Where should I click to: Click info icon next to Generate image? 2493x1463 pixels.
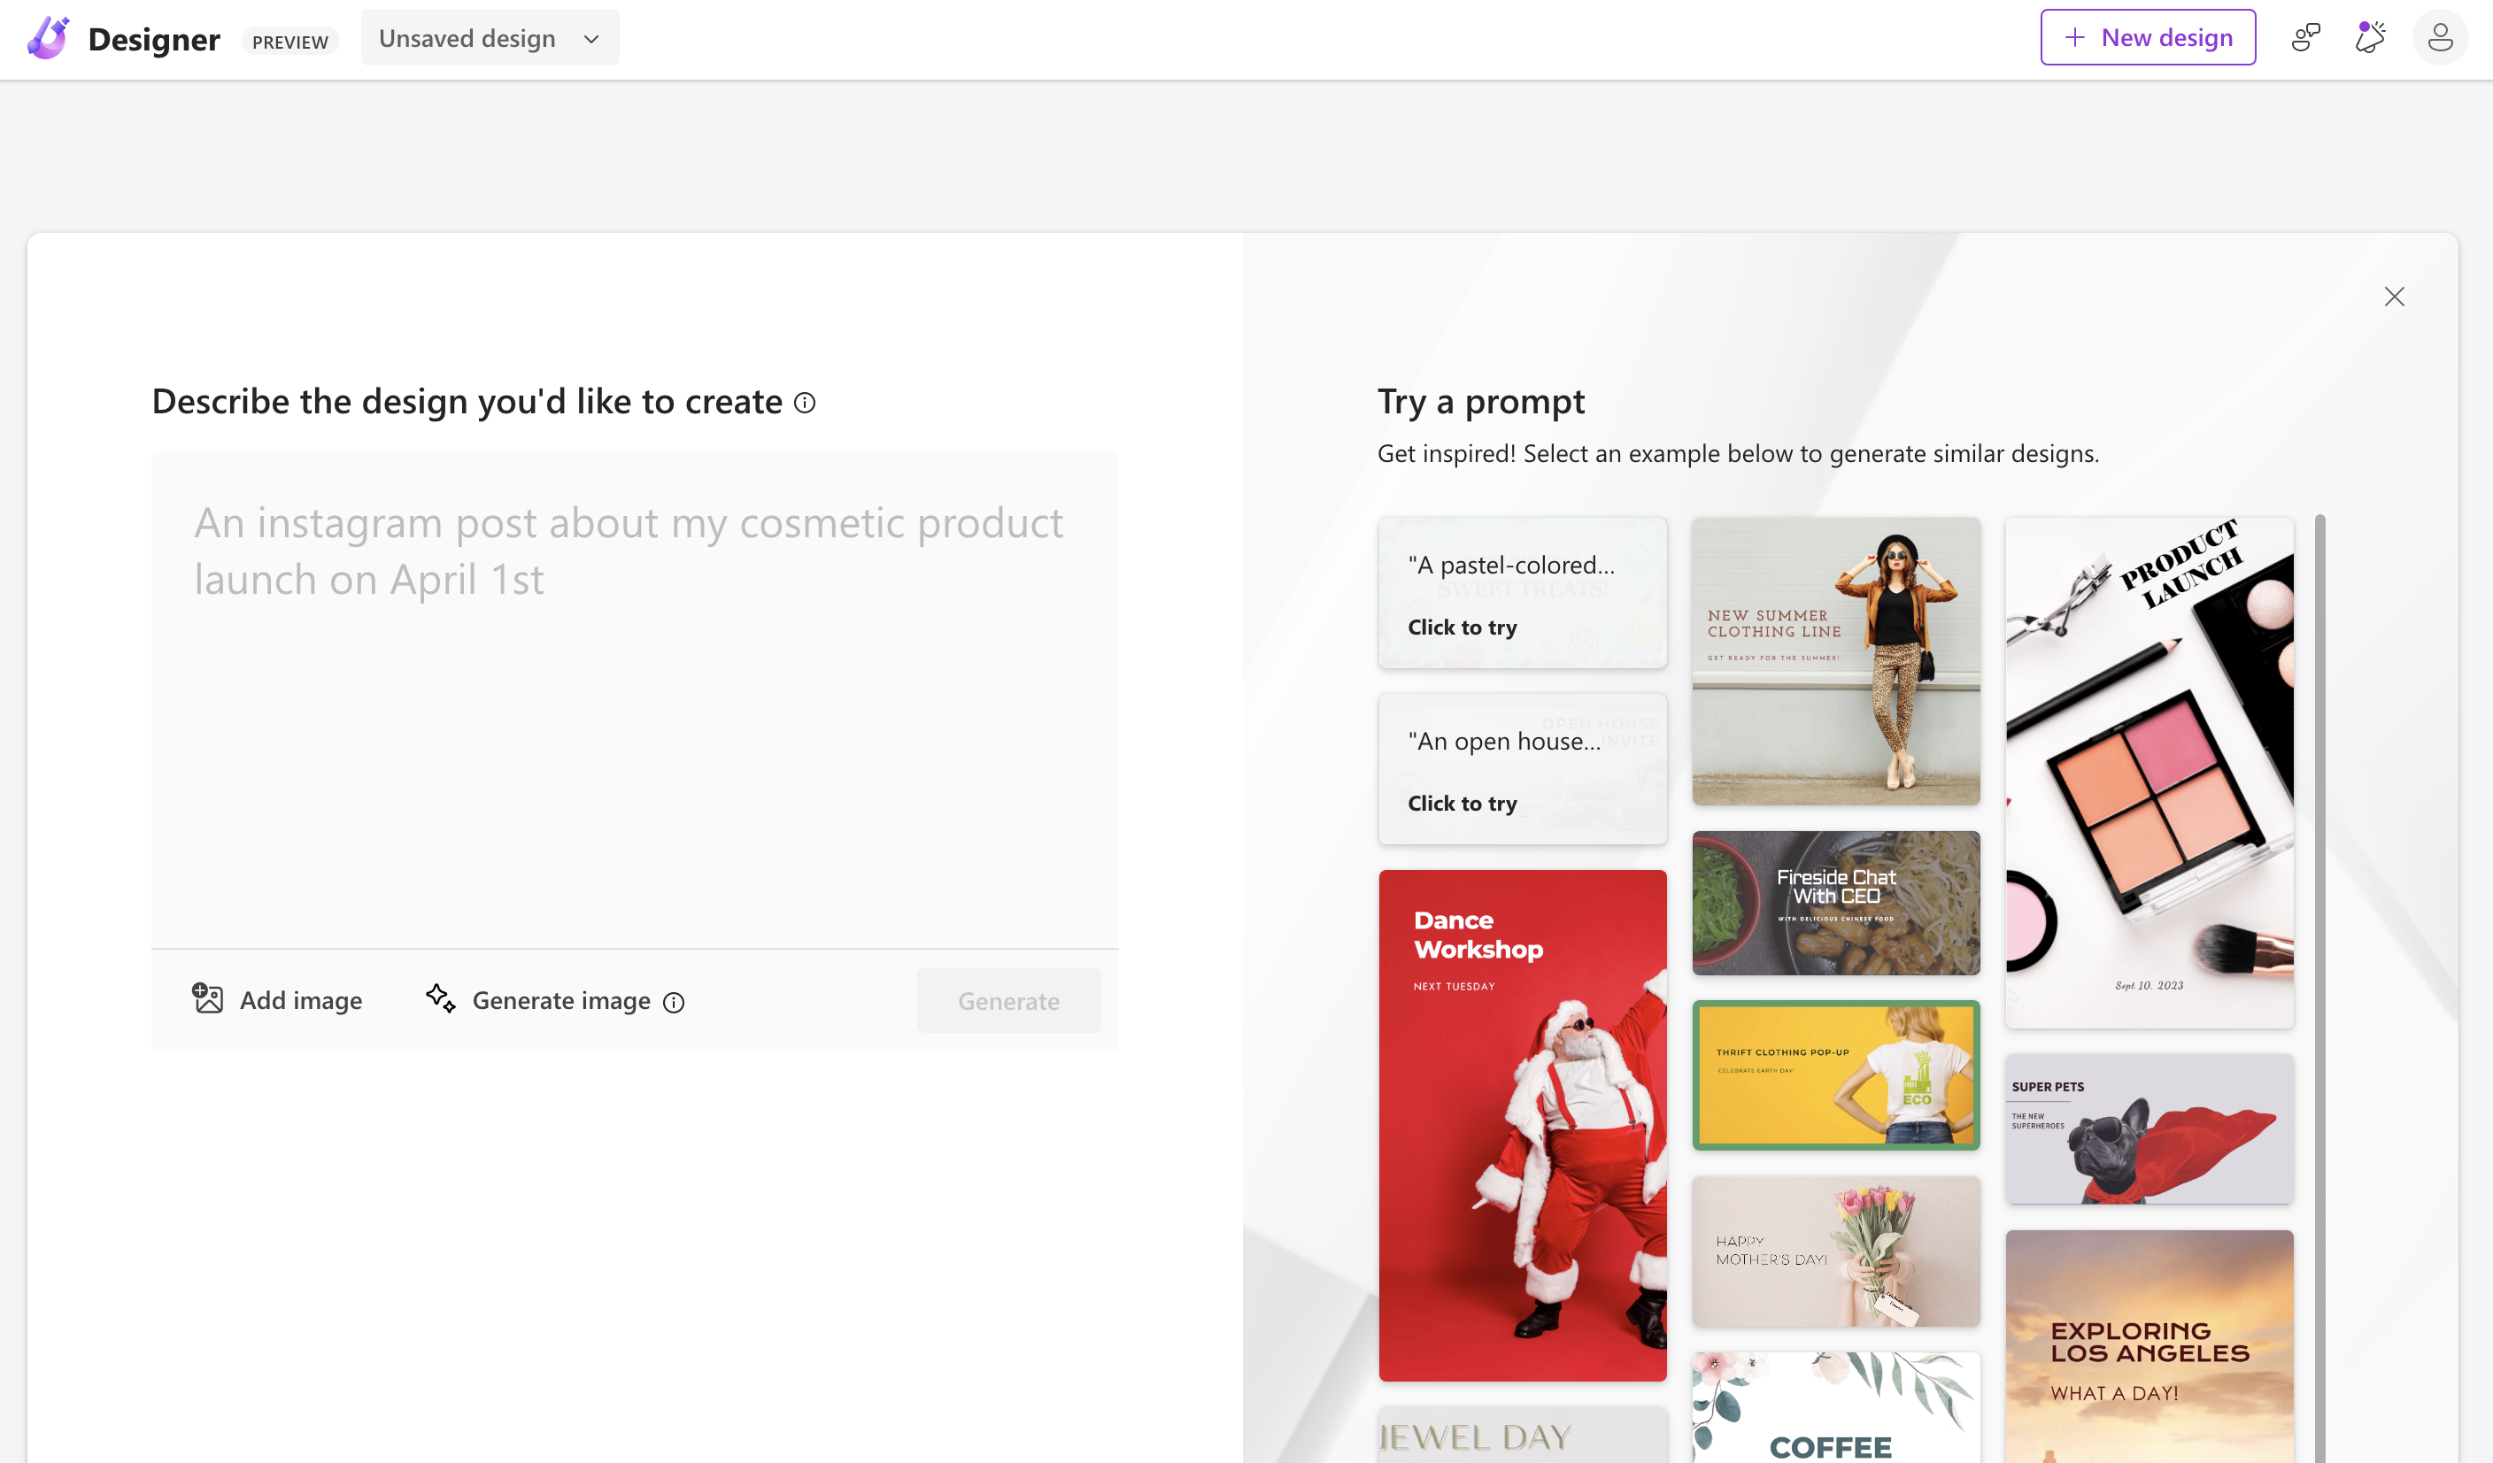(674, 1002)
